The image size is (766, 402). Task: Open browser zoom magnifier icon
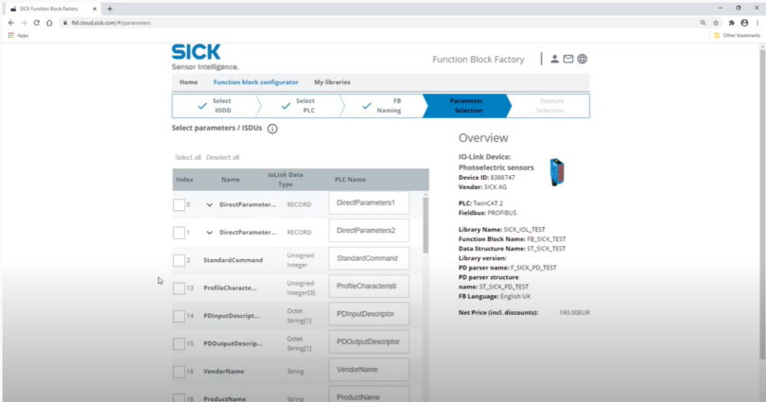[703, 23]
